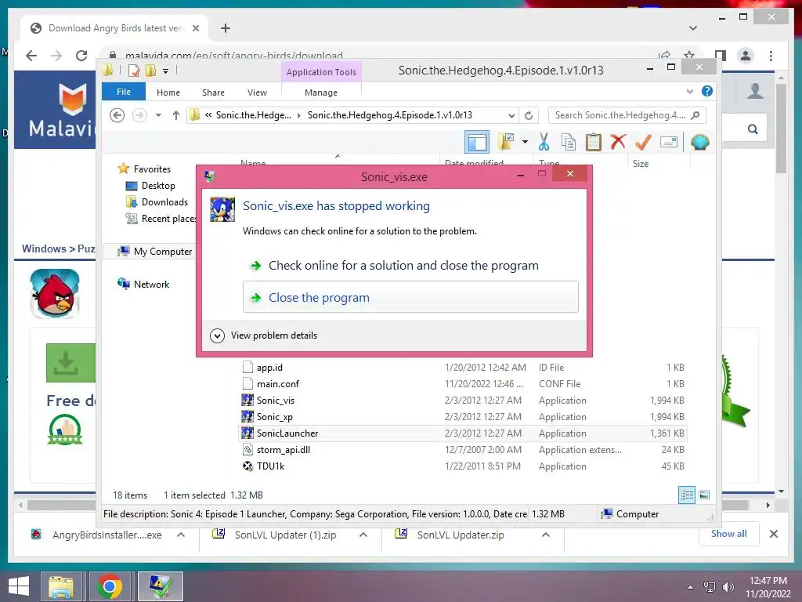This screenshot has height=602, width=802.
Task: Click the Application Tools contextual tab
Action: (x=321, y=72)
